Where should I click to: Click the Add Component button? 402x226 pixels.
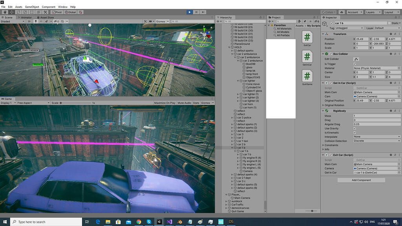click(361, 180)
